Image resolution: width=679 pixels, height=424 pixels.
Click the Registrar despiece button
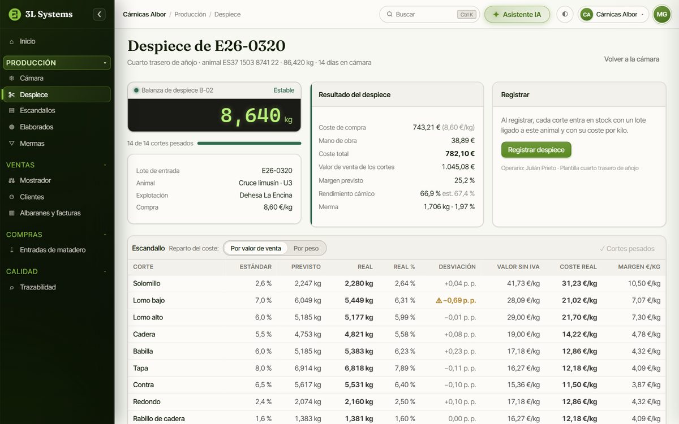[x=536, y=150]
